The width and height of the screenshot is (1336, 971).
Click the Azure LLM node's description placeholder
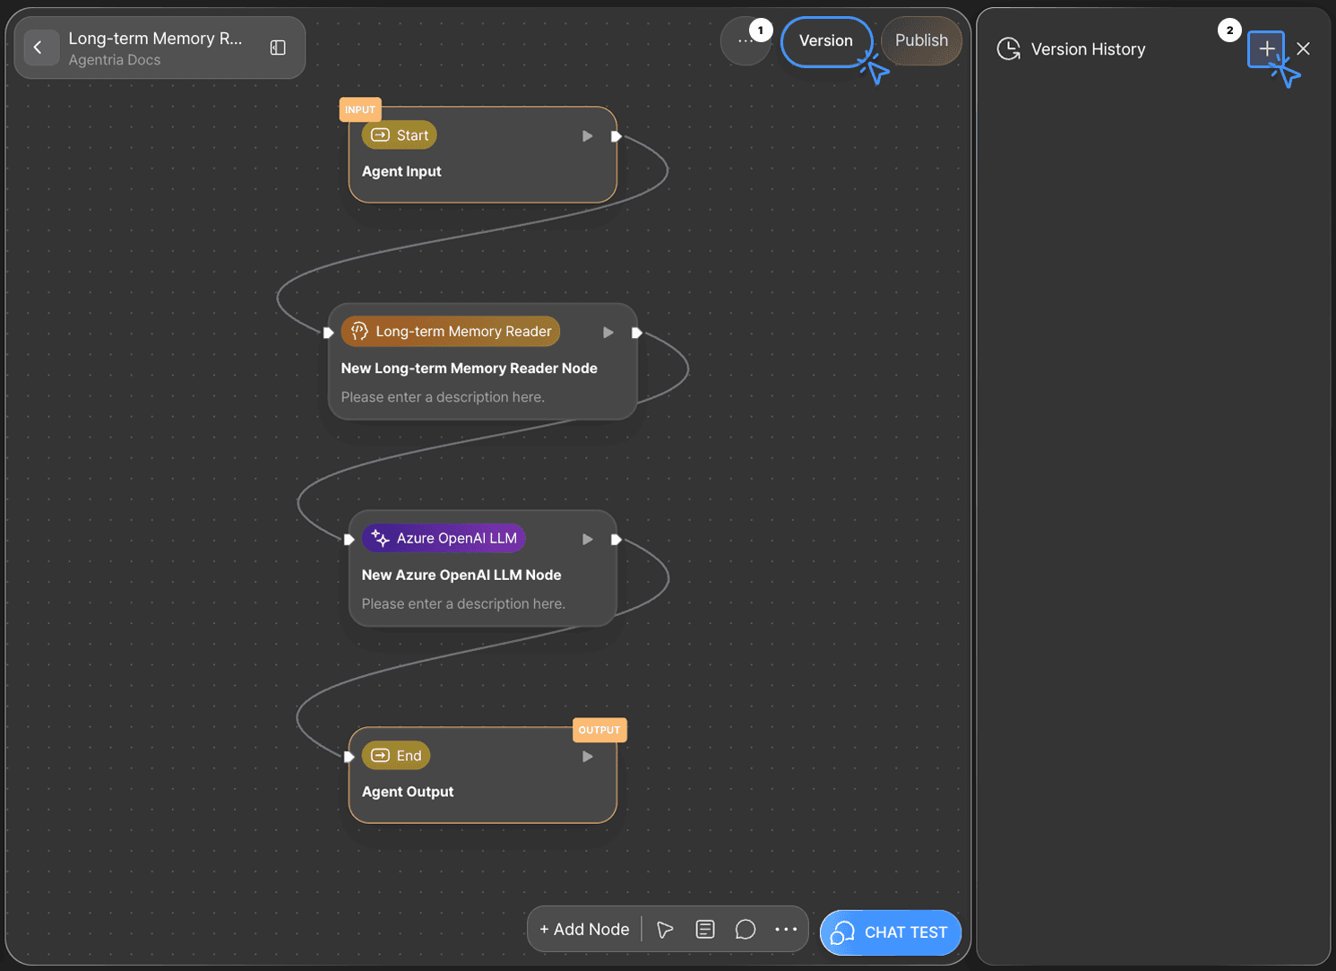coord(463,604)
